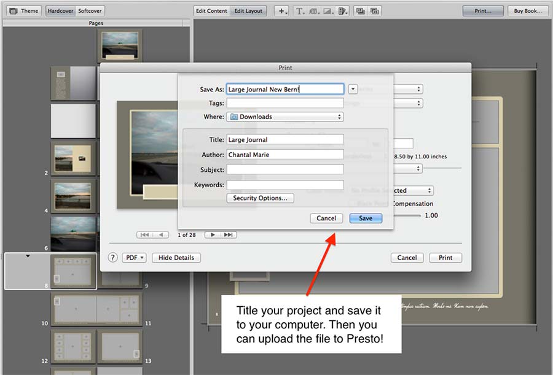Image resolution: width=553 pixels, height=375 pixels.
Task: Open the PDF dropdown menu
Action: coord(134,258)
